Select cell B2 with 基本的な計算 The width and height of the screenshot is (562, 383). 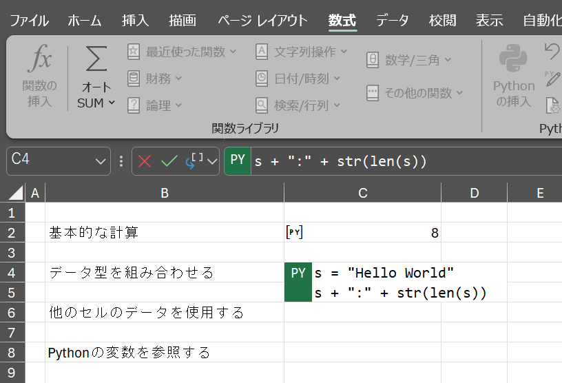coord(164,233)
